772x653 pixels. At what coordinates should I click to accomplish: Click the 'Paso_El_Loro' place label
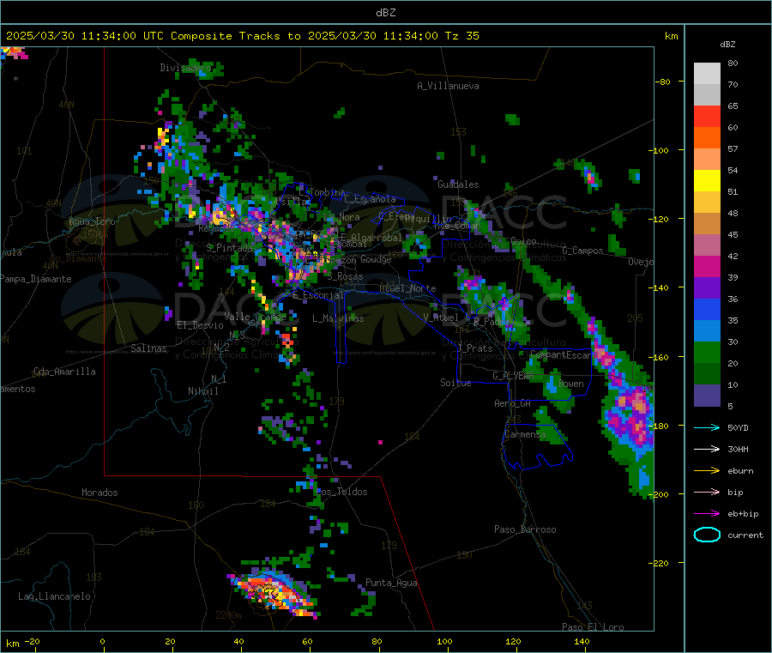[x=593, y=627]
